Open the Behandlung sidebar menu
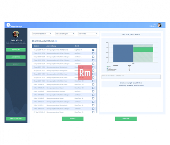The image size is (170, 145). click(16, 50)
